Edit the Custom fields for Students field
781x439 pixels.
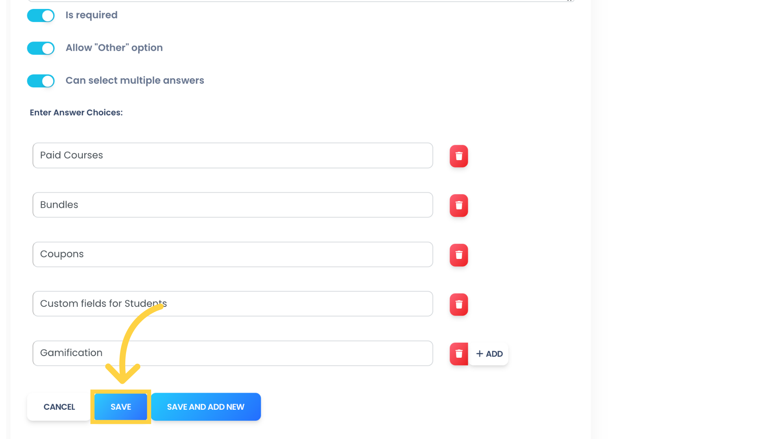click(x=232, y=303)
